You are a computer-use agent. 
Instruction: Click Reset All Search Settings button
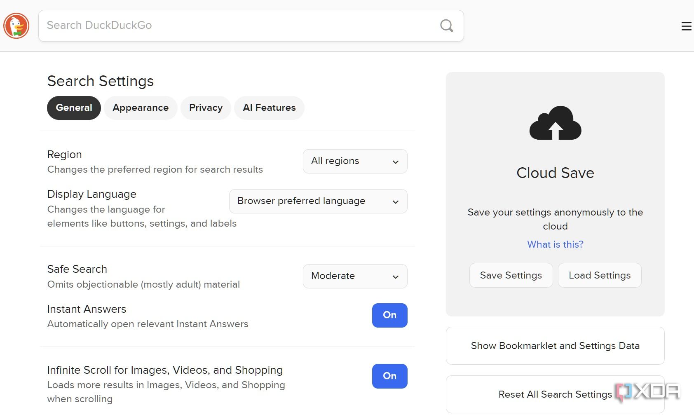(555, 394)
